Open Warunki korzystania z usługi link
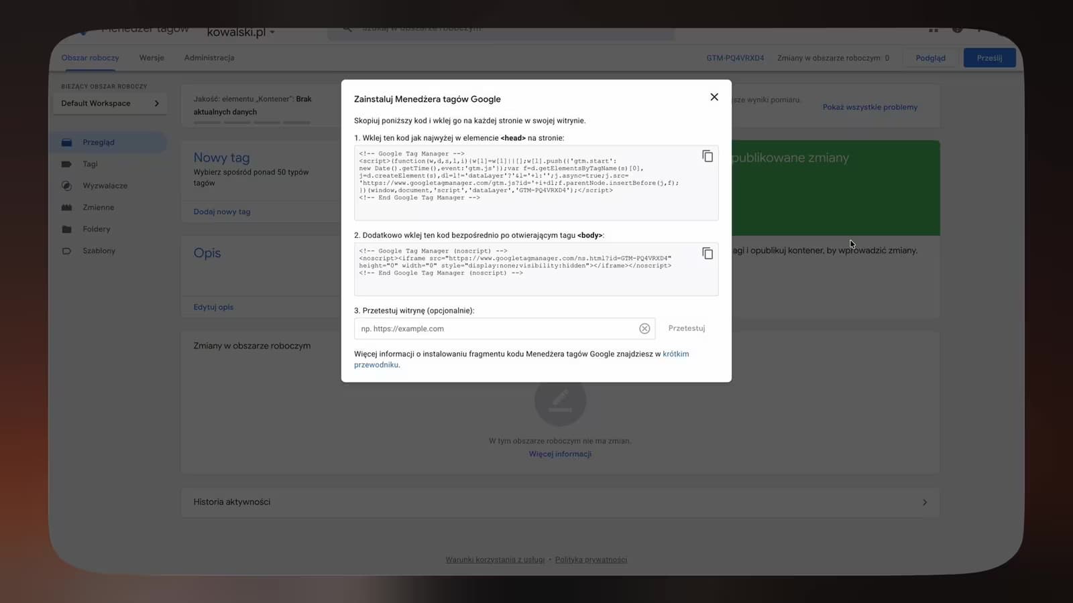This screenshot has height=603, width=1073. click(x=495, y=559)
